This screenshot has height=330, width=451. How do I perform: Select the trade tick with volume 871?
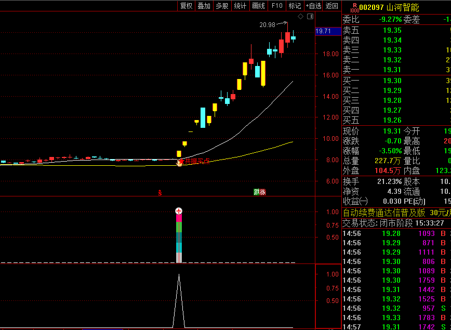(x=396, y=243)
